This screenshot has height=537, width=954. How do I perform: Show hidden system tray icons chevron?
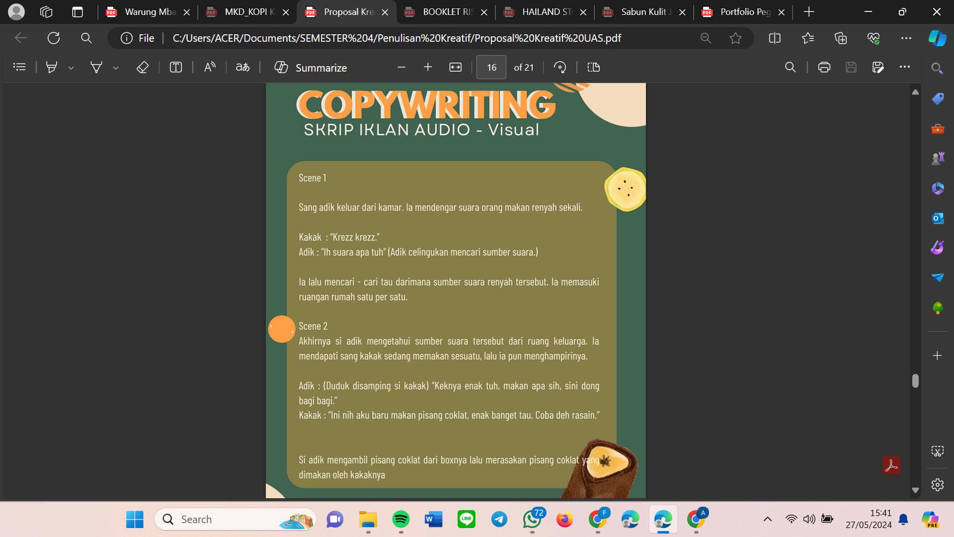[x=767, y=519]
